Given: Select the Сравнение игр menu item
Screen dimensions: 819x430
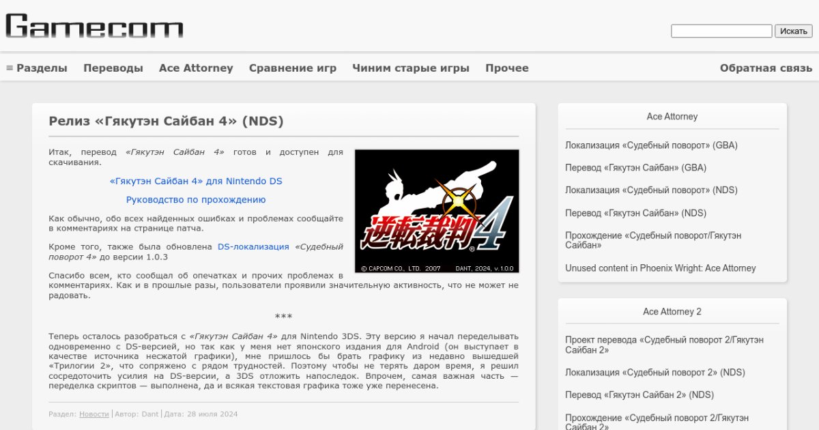Looking at the screenshot, I should (x=292, y=68).
